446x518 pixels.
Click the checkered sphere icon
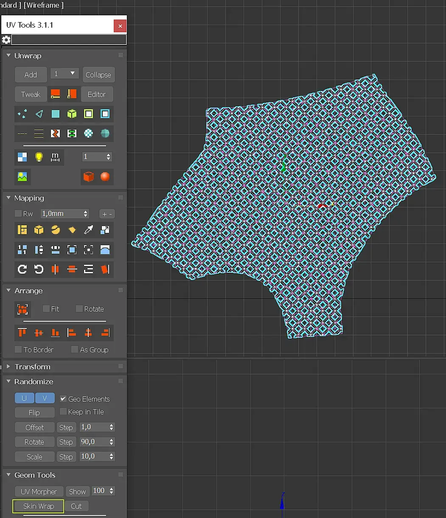(89, 133)
